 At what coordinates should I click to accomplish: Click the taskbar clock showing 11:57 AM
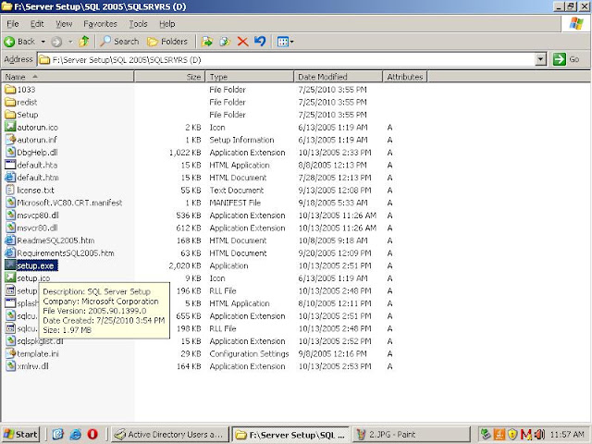pyautogui.click(x=567, y=435)
